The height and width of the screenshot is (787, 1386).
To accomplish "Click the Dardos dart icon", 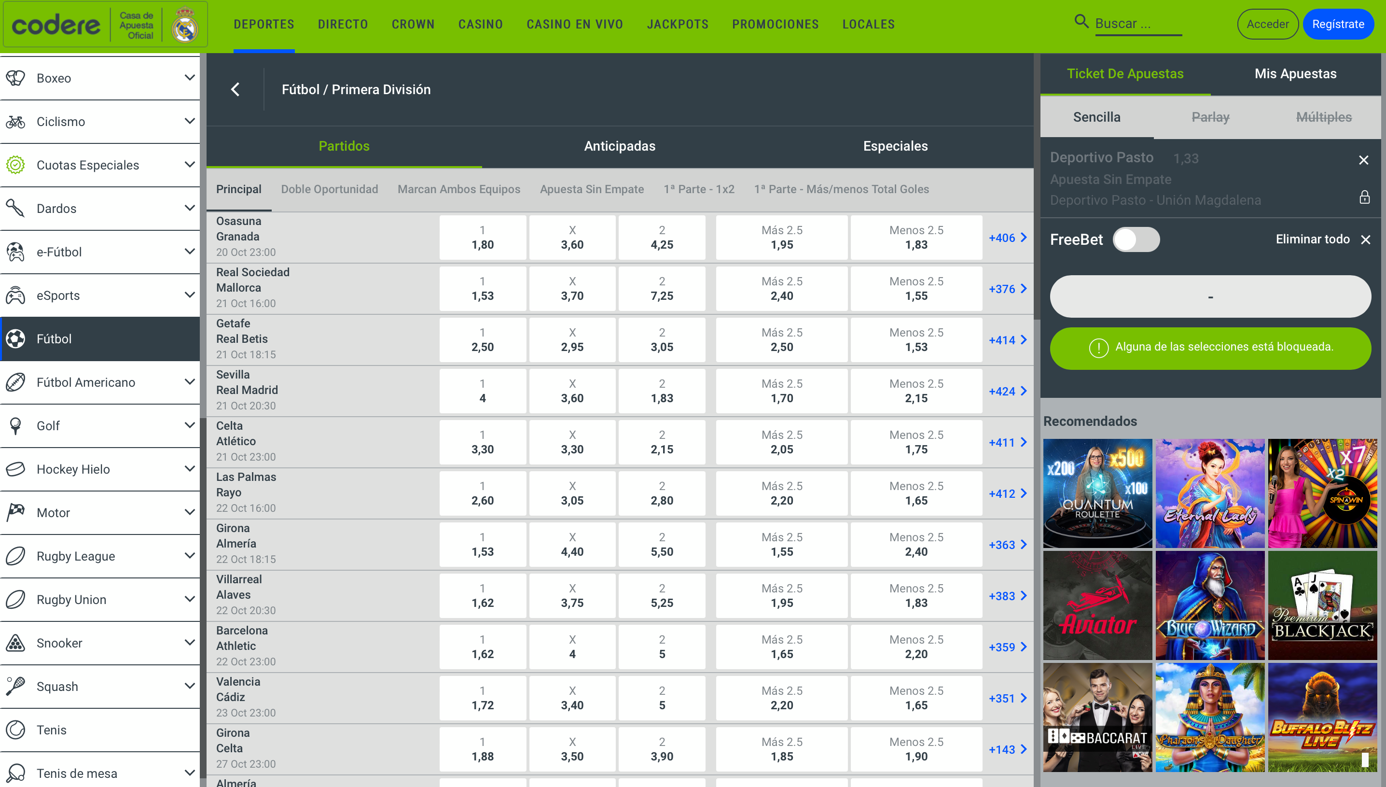I will coord(15,208).
